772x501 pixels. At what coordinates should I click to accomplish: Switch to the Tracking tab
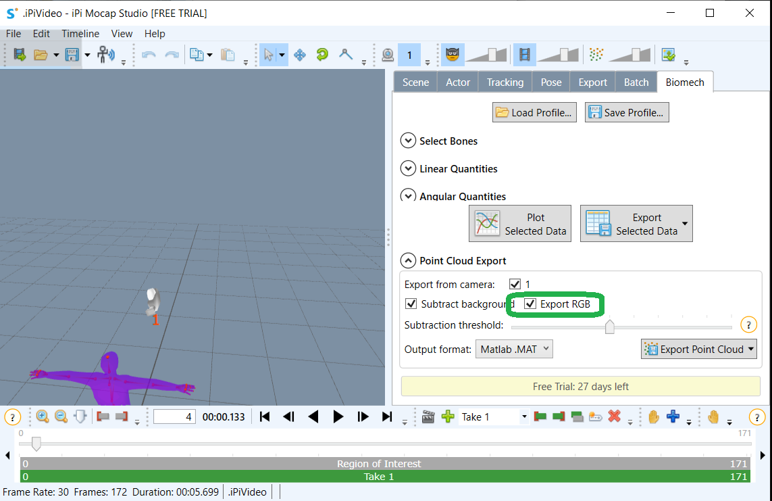[505, 82]
